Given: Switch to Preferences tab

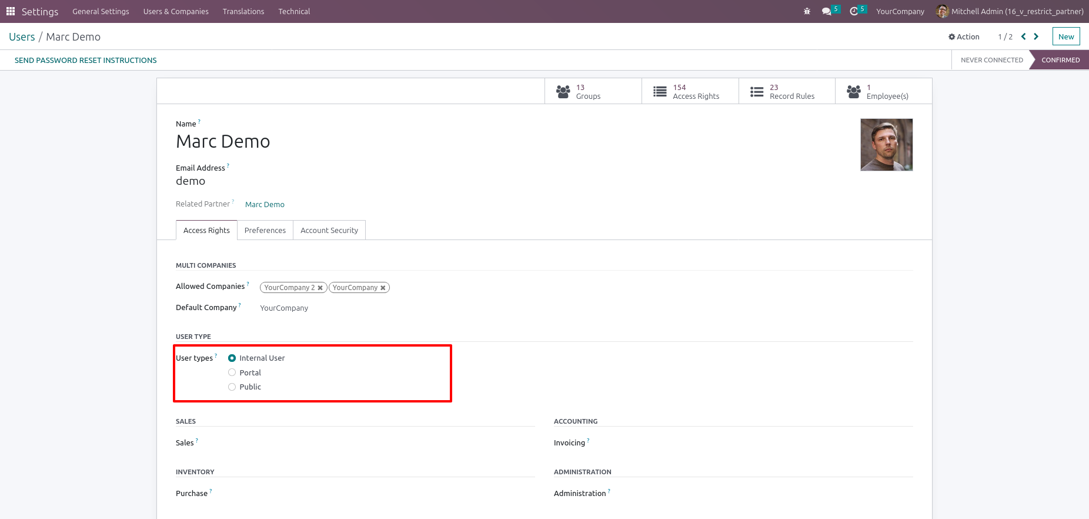Looking at the screenshot, I should tap(265, 230).
